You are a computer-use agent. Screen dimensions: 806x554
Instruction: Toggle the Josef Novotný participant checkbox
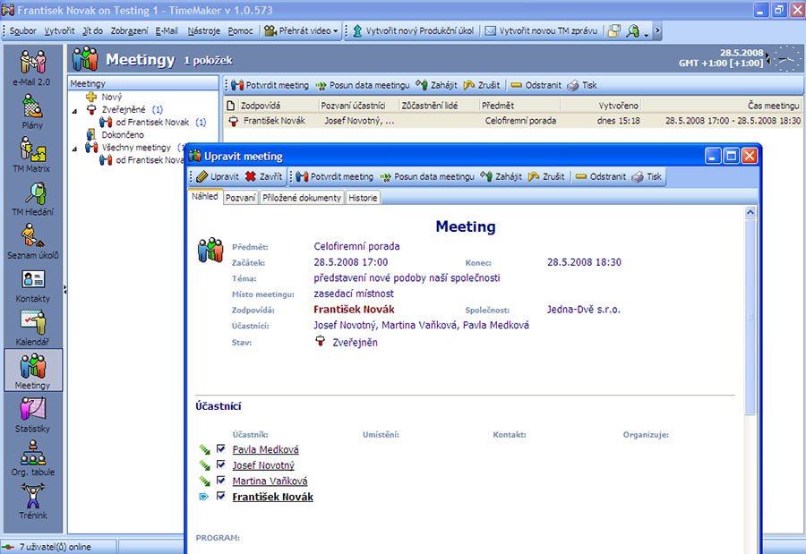221,465
